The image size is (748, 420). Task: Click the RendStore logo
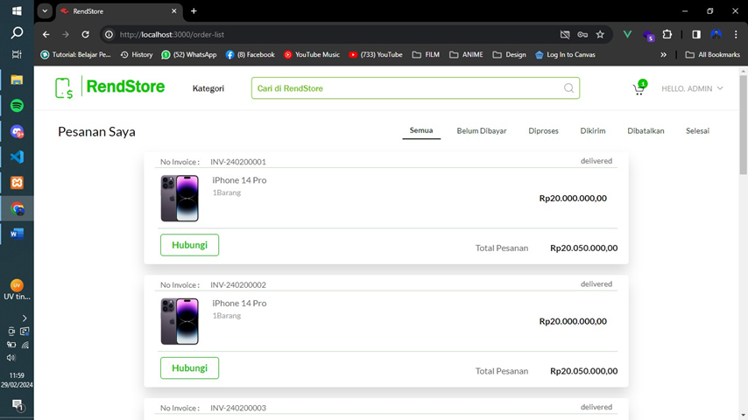(x=109, y=87)
